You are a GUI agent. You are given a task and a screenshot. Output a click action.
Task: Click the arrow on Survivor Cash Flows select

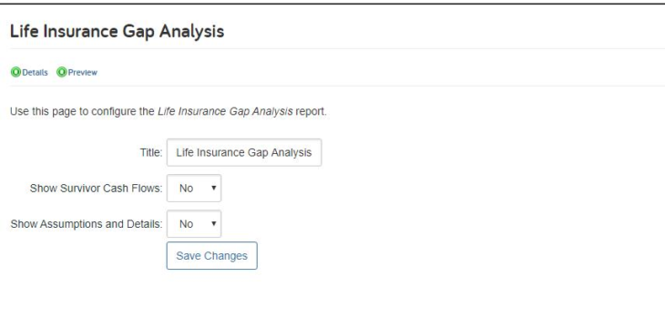tap(214, 188)
